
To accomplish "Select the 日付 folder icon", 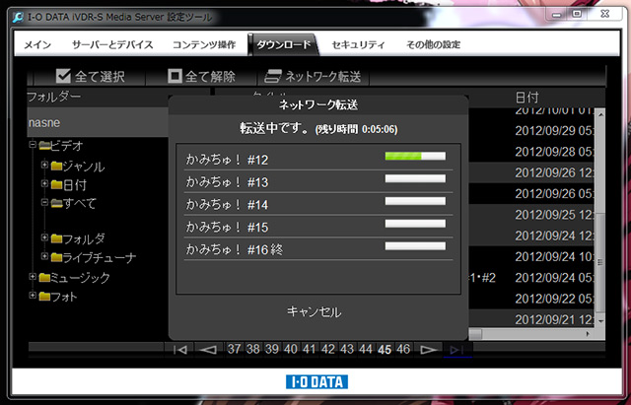I will 57,184.
